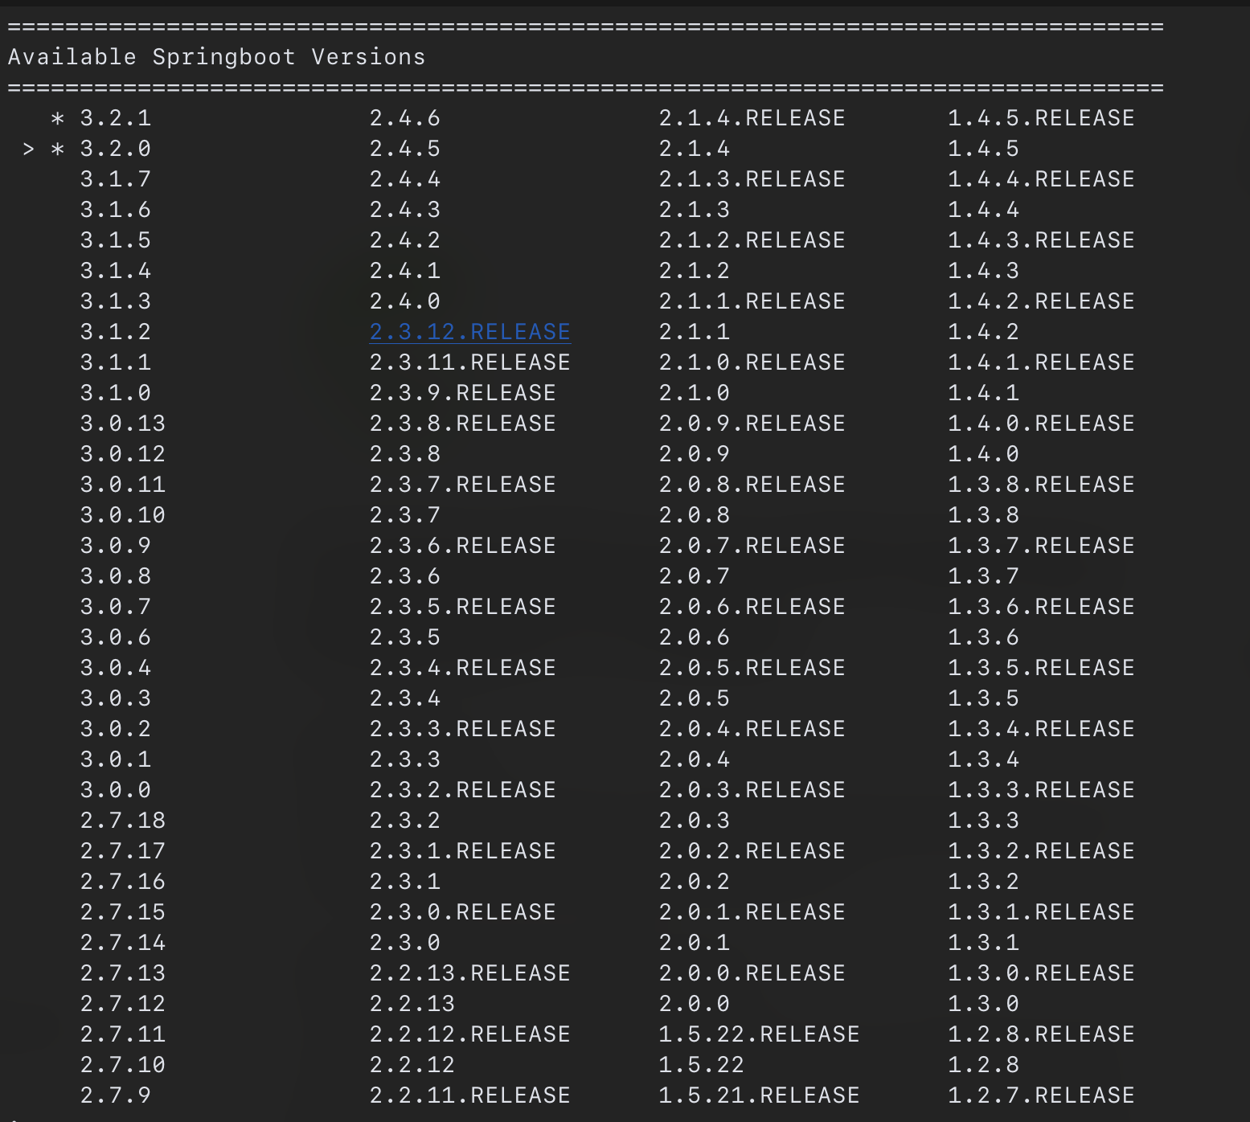
Task: Click the 2.3.12.RELEASE hyperlink
Action: (x=470, y=332)
